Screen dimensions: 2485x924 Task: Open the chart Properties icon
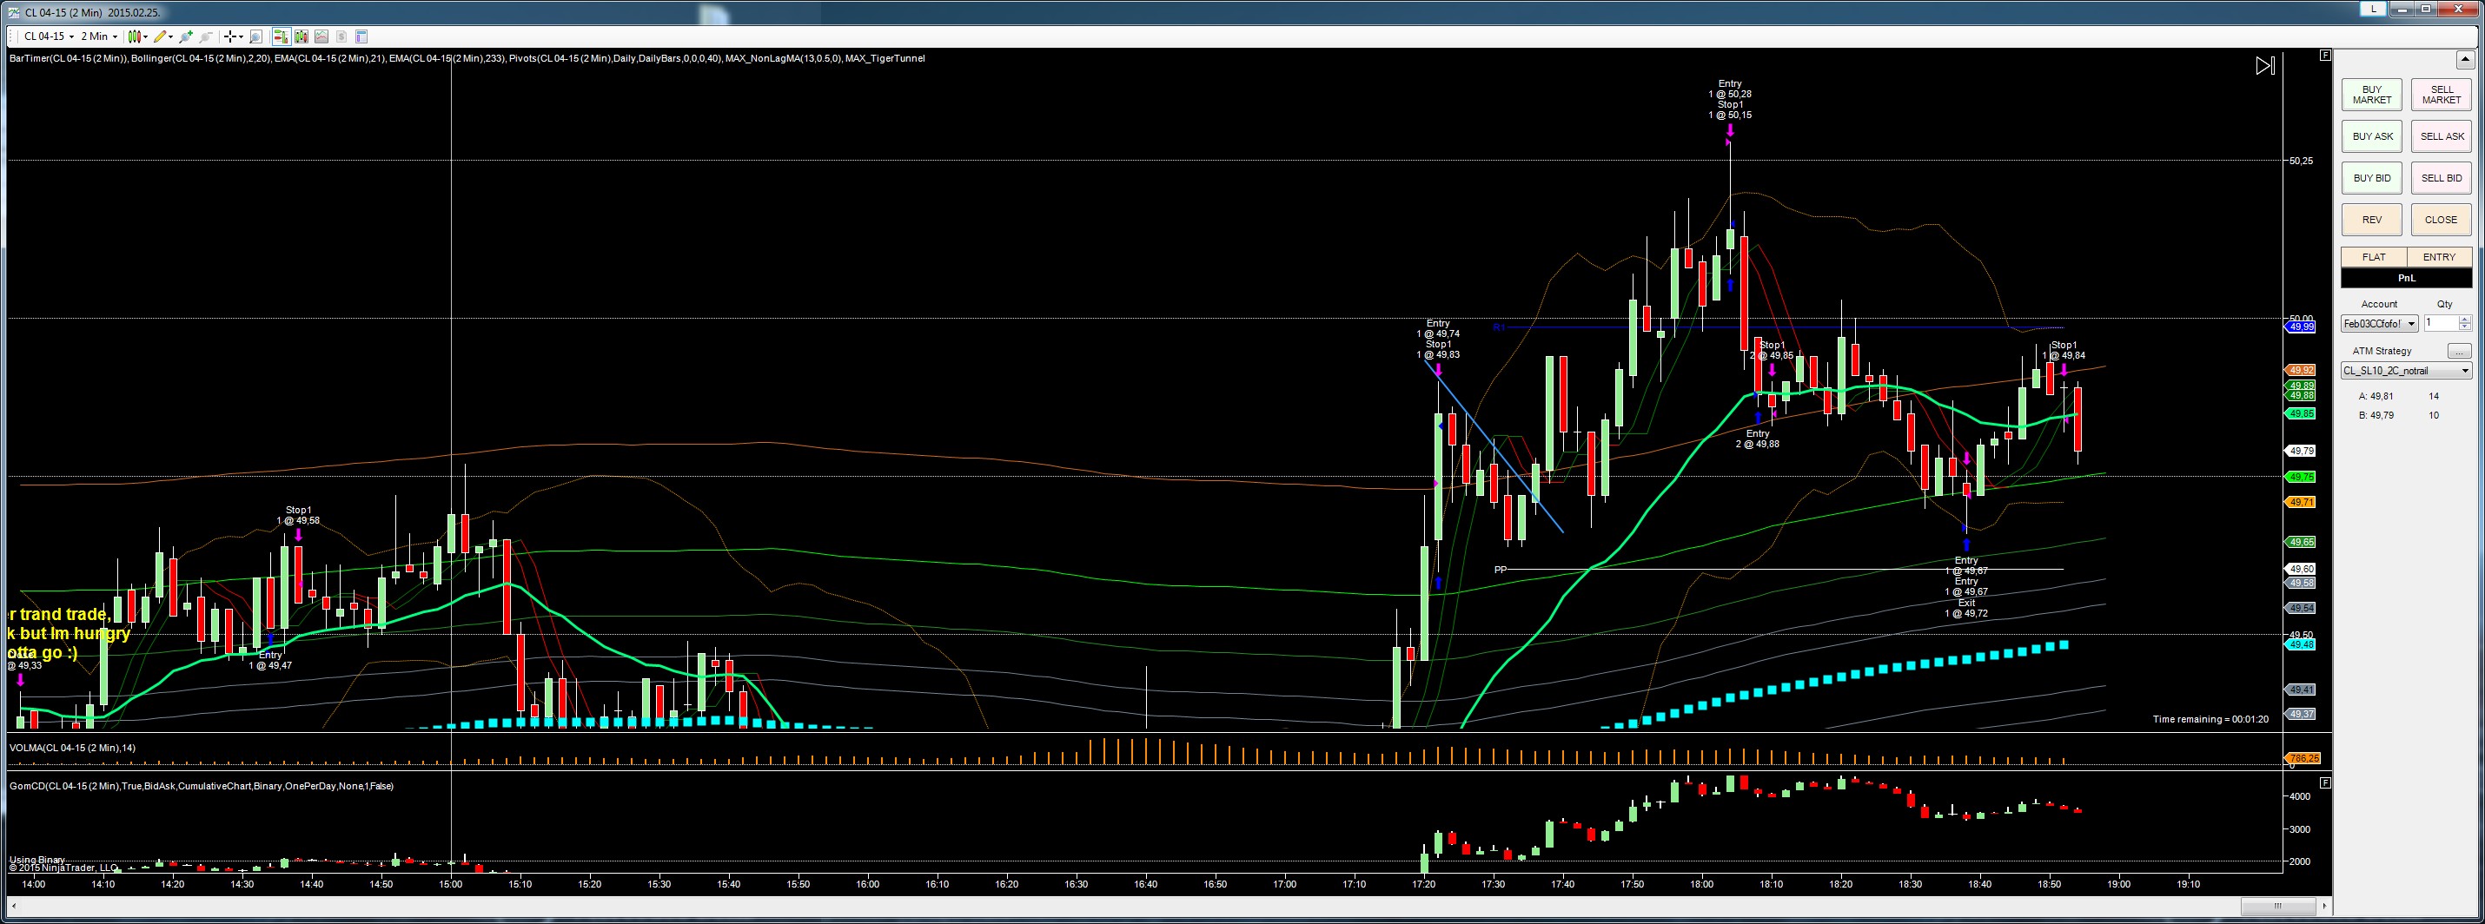click(x=361, y=36)
